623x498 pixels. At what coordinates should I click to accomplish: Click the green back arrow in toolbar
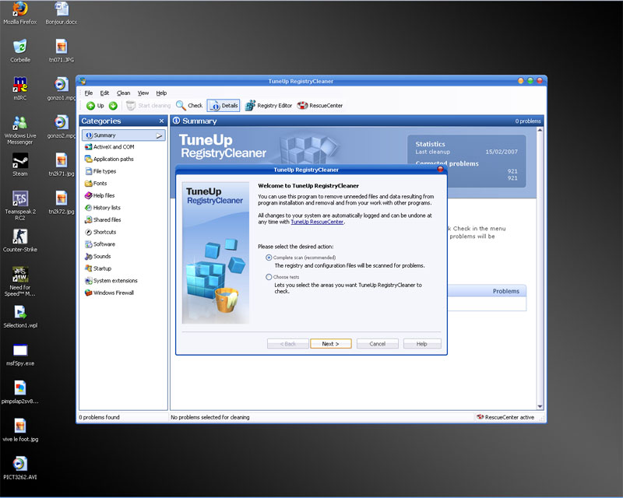pos(90,106)
